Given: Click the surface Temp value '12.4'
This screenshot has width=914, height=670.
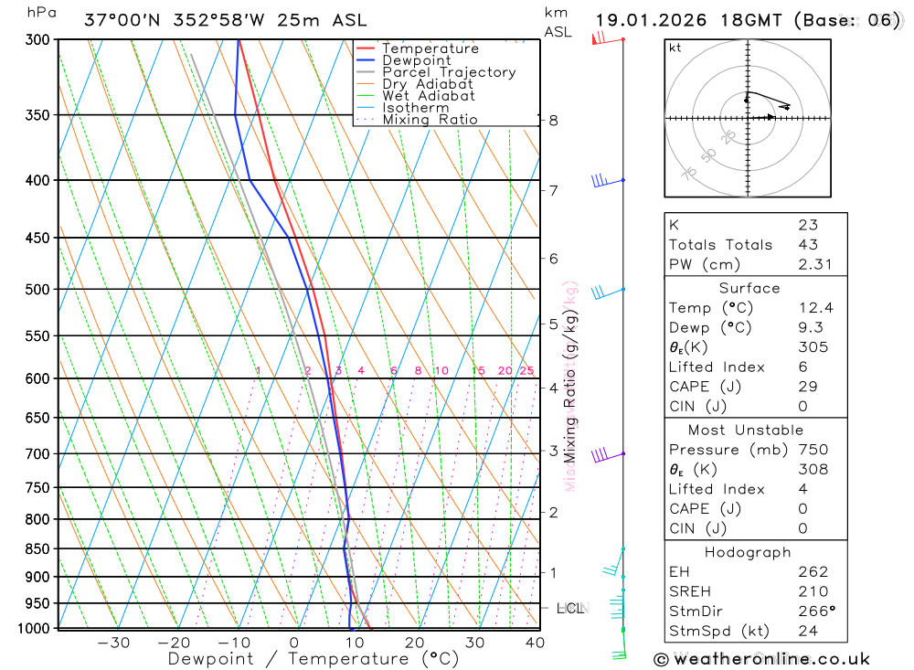Looking at the screenshot, I should point(816,308).
